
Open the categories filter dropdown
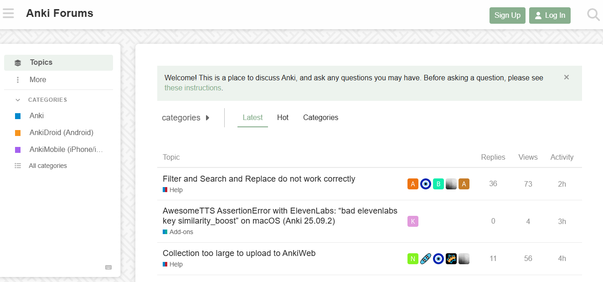[186, 118]
